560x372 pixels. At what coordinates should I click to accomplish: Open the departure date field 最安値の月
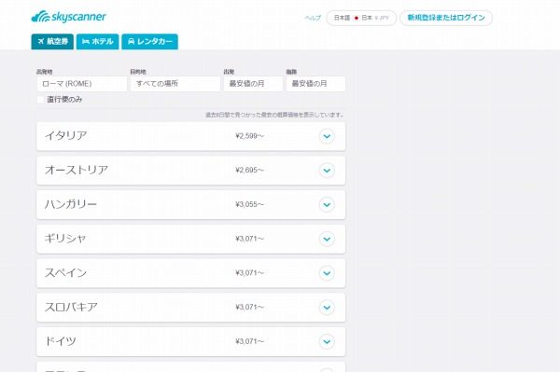(253, 84)
